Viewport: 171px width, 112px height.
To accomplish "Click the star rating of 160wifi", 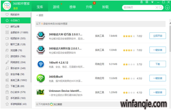I will (129, 64).
